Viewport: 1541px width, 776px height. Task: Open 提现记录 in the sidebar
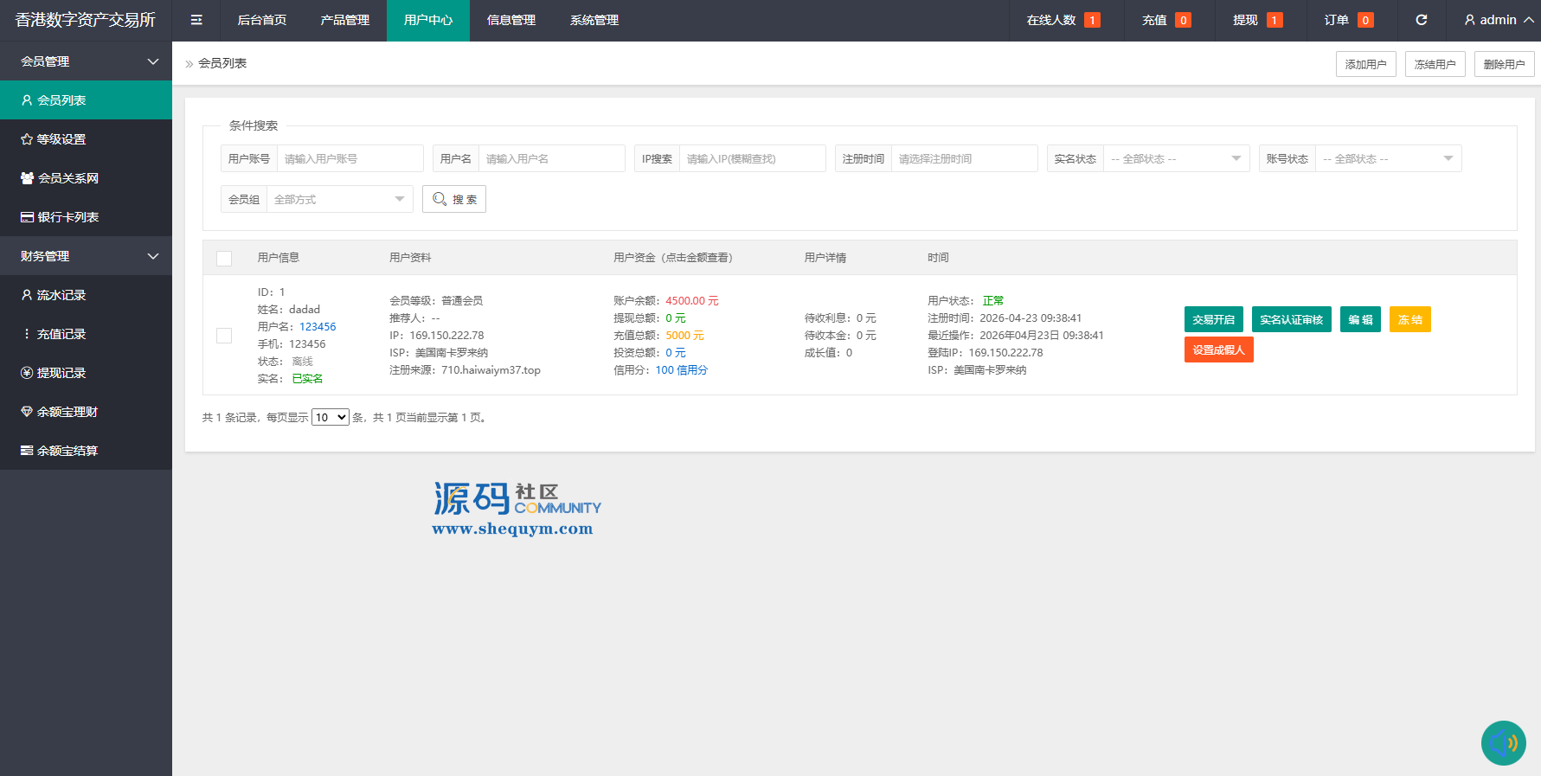click(x=61, y=373)
